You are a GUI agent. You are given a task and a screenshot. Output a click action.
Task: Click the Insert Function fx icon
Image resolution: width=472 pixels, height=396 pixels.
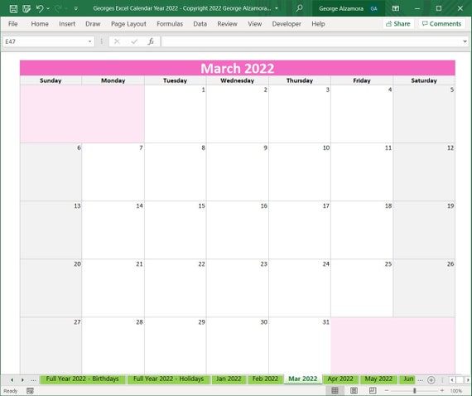(x=151, y=41)
